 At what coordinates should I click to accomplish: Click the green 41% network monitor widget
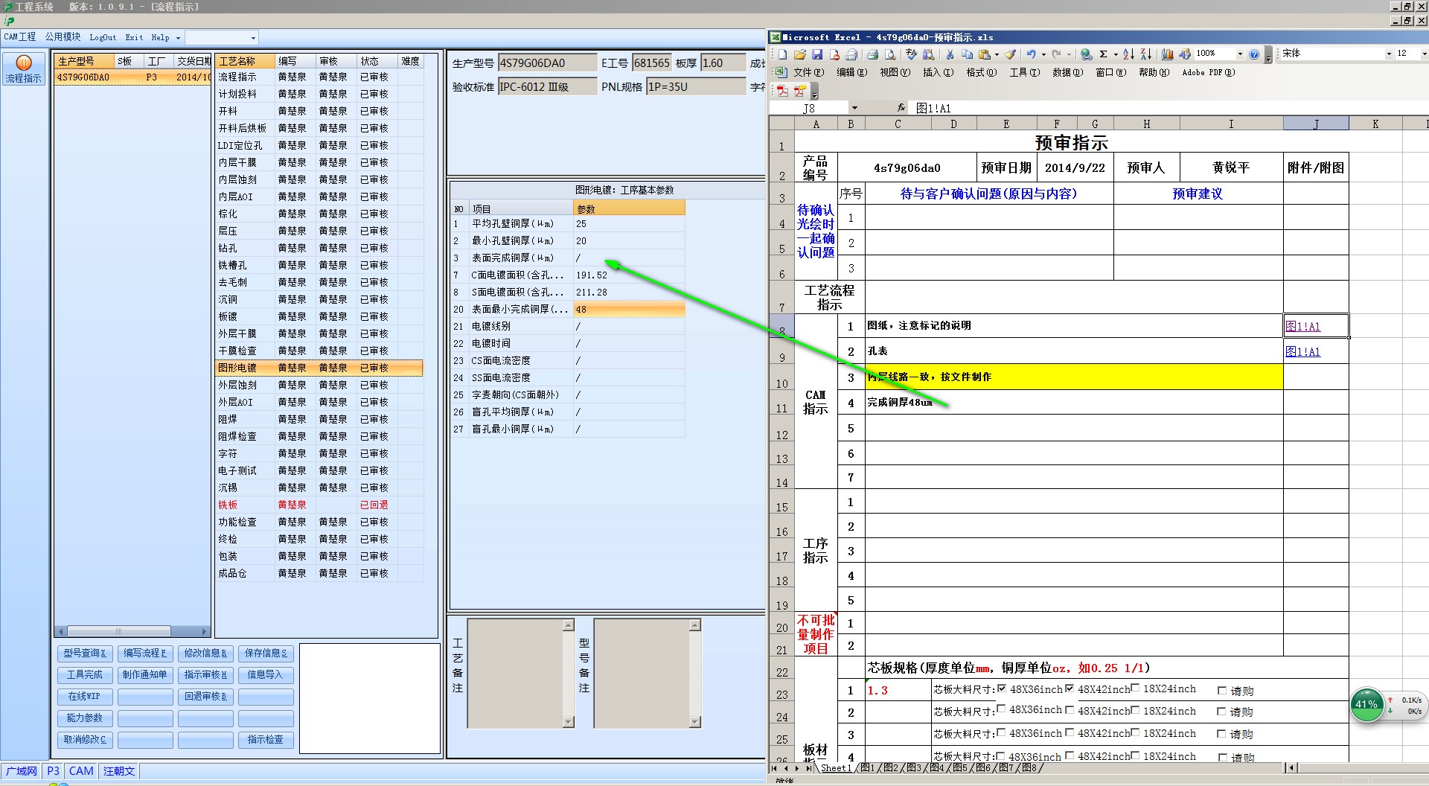tap(1366, 704)
